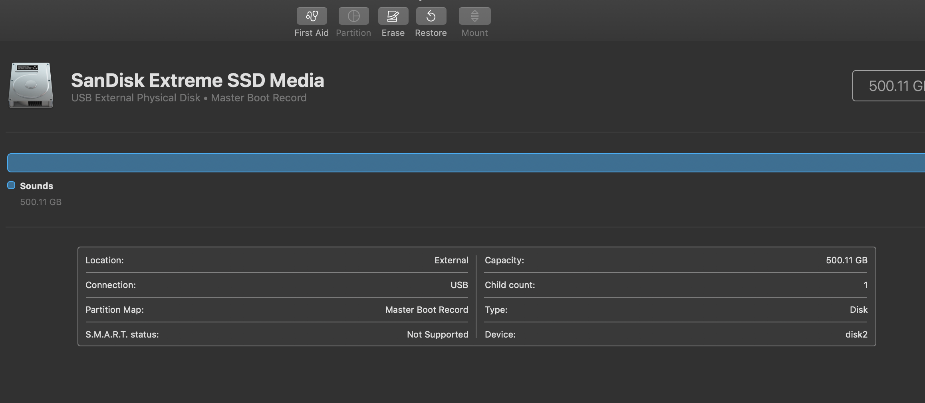Click the Location label
Viewport: 925px width, 403px height.
105,260
